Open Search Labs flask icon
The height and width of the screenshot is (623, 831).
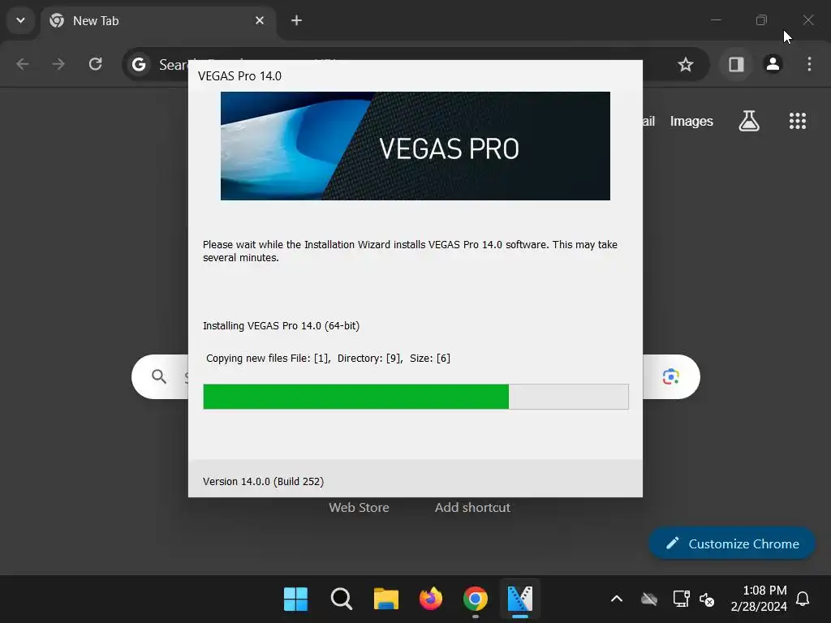pyautogui.click(x=749, y=121)
